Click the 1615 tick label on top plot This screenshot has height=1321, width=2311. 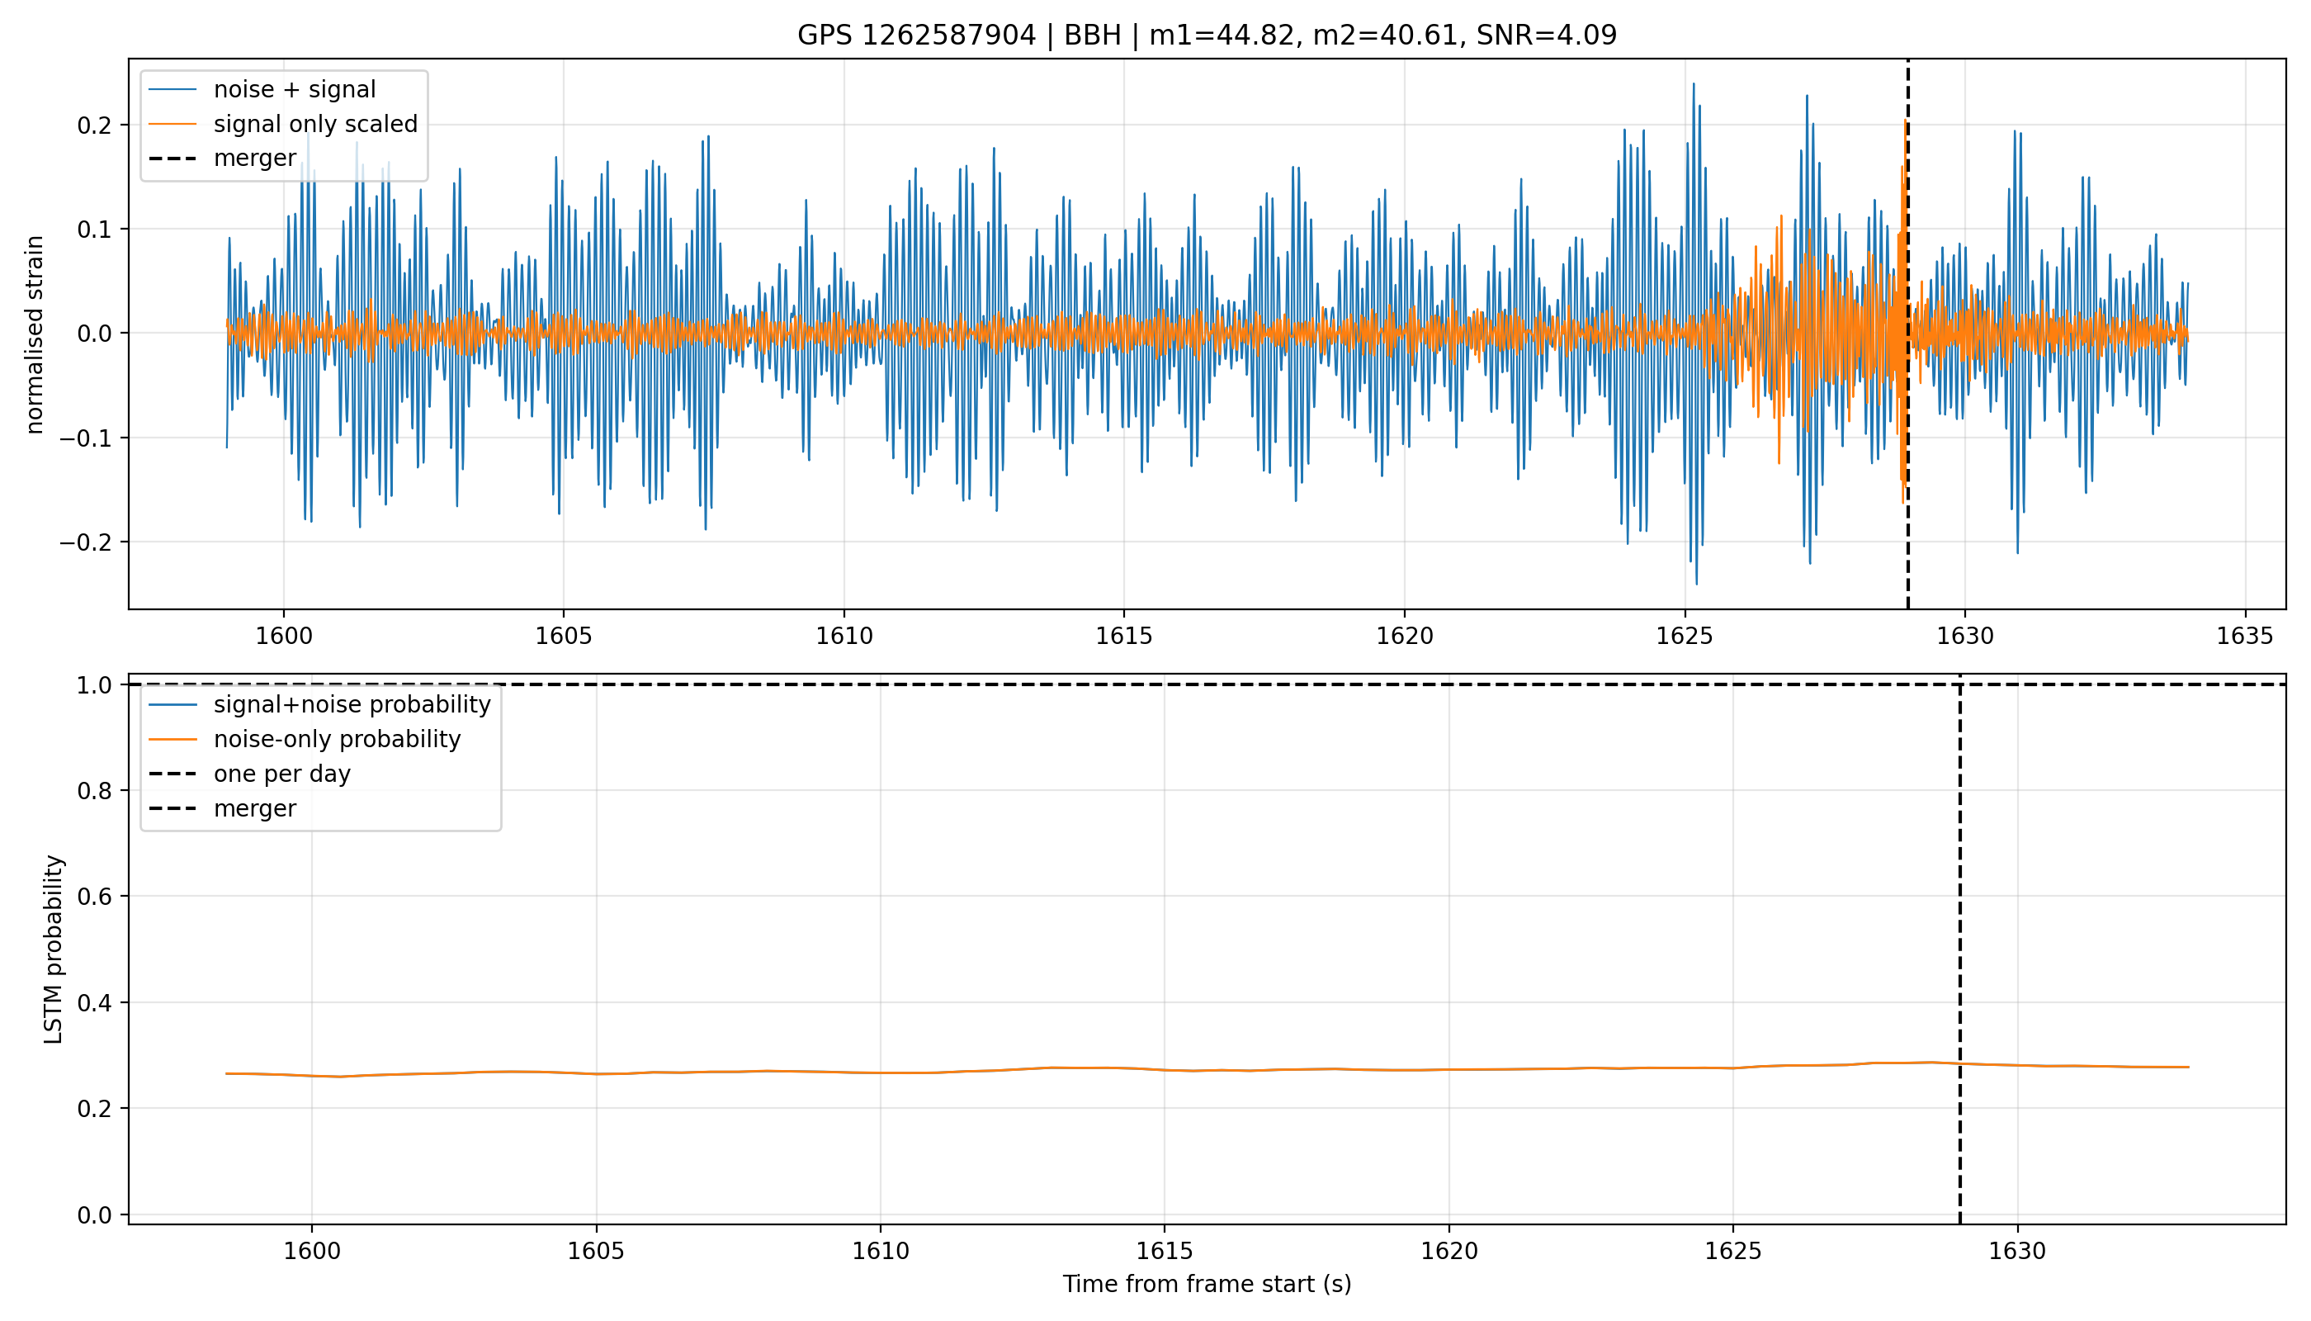coord(1125,636)
